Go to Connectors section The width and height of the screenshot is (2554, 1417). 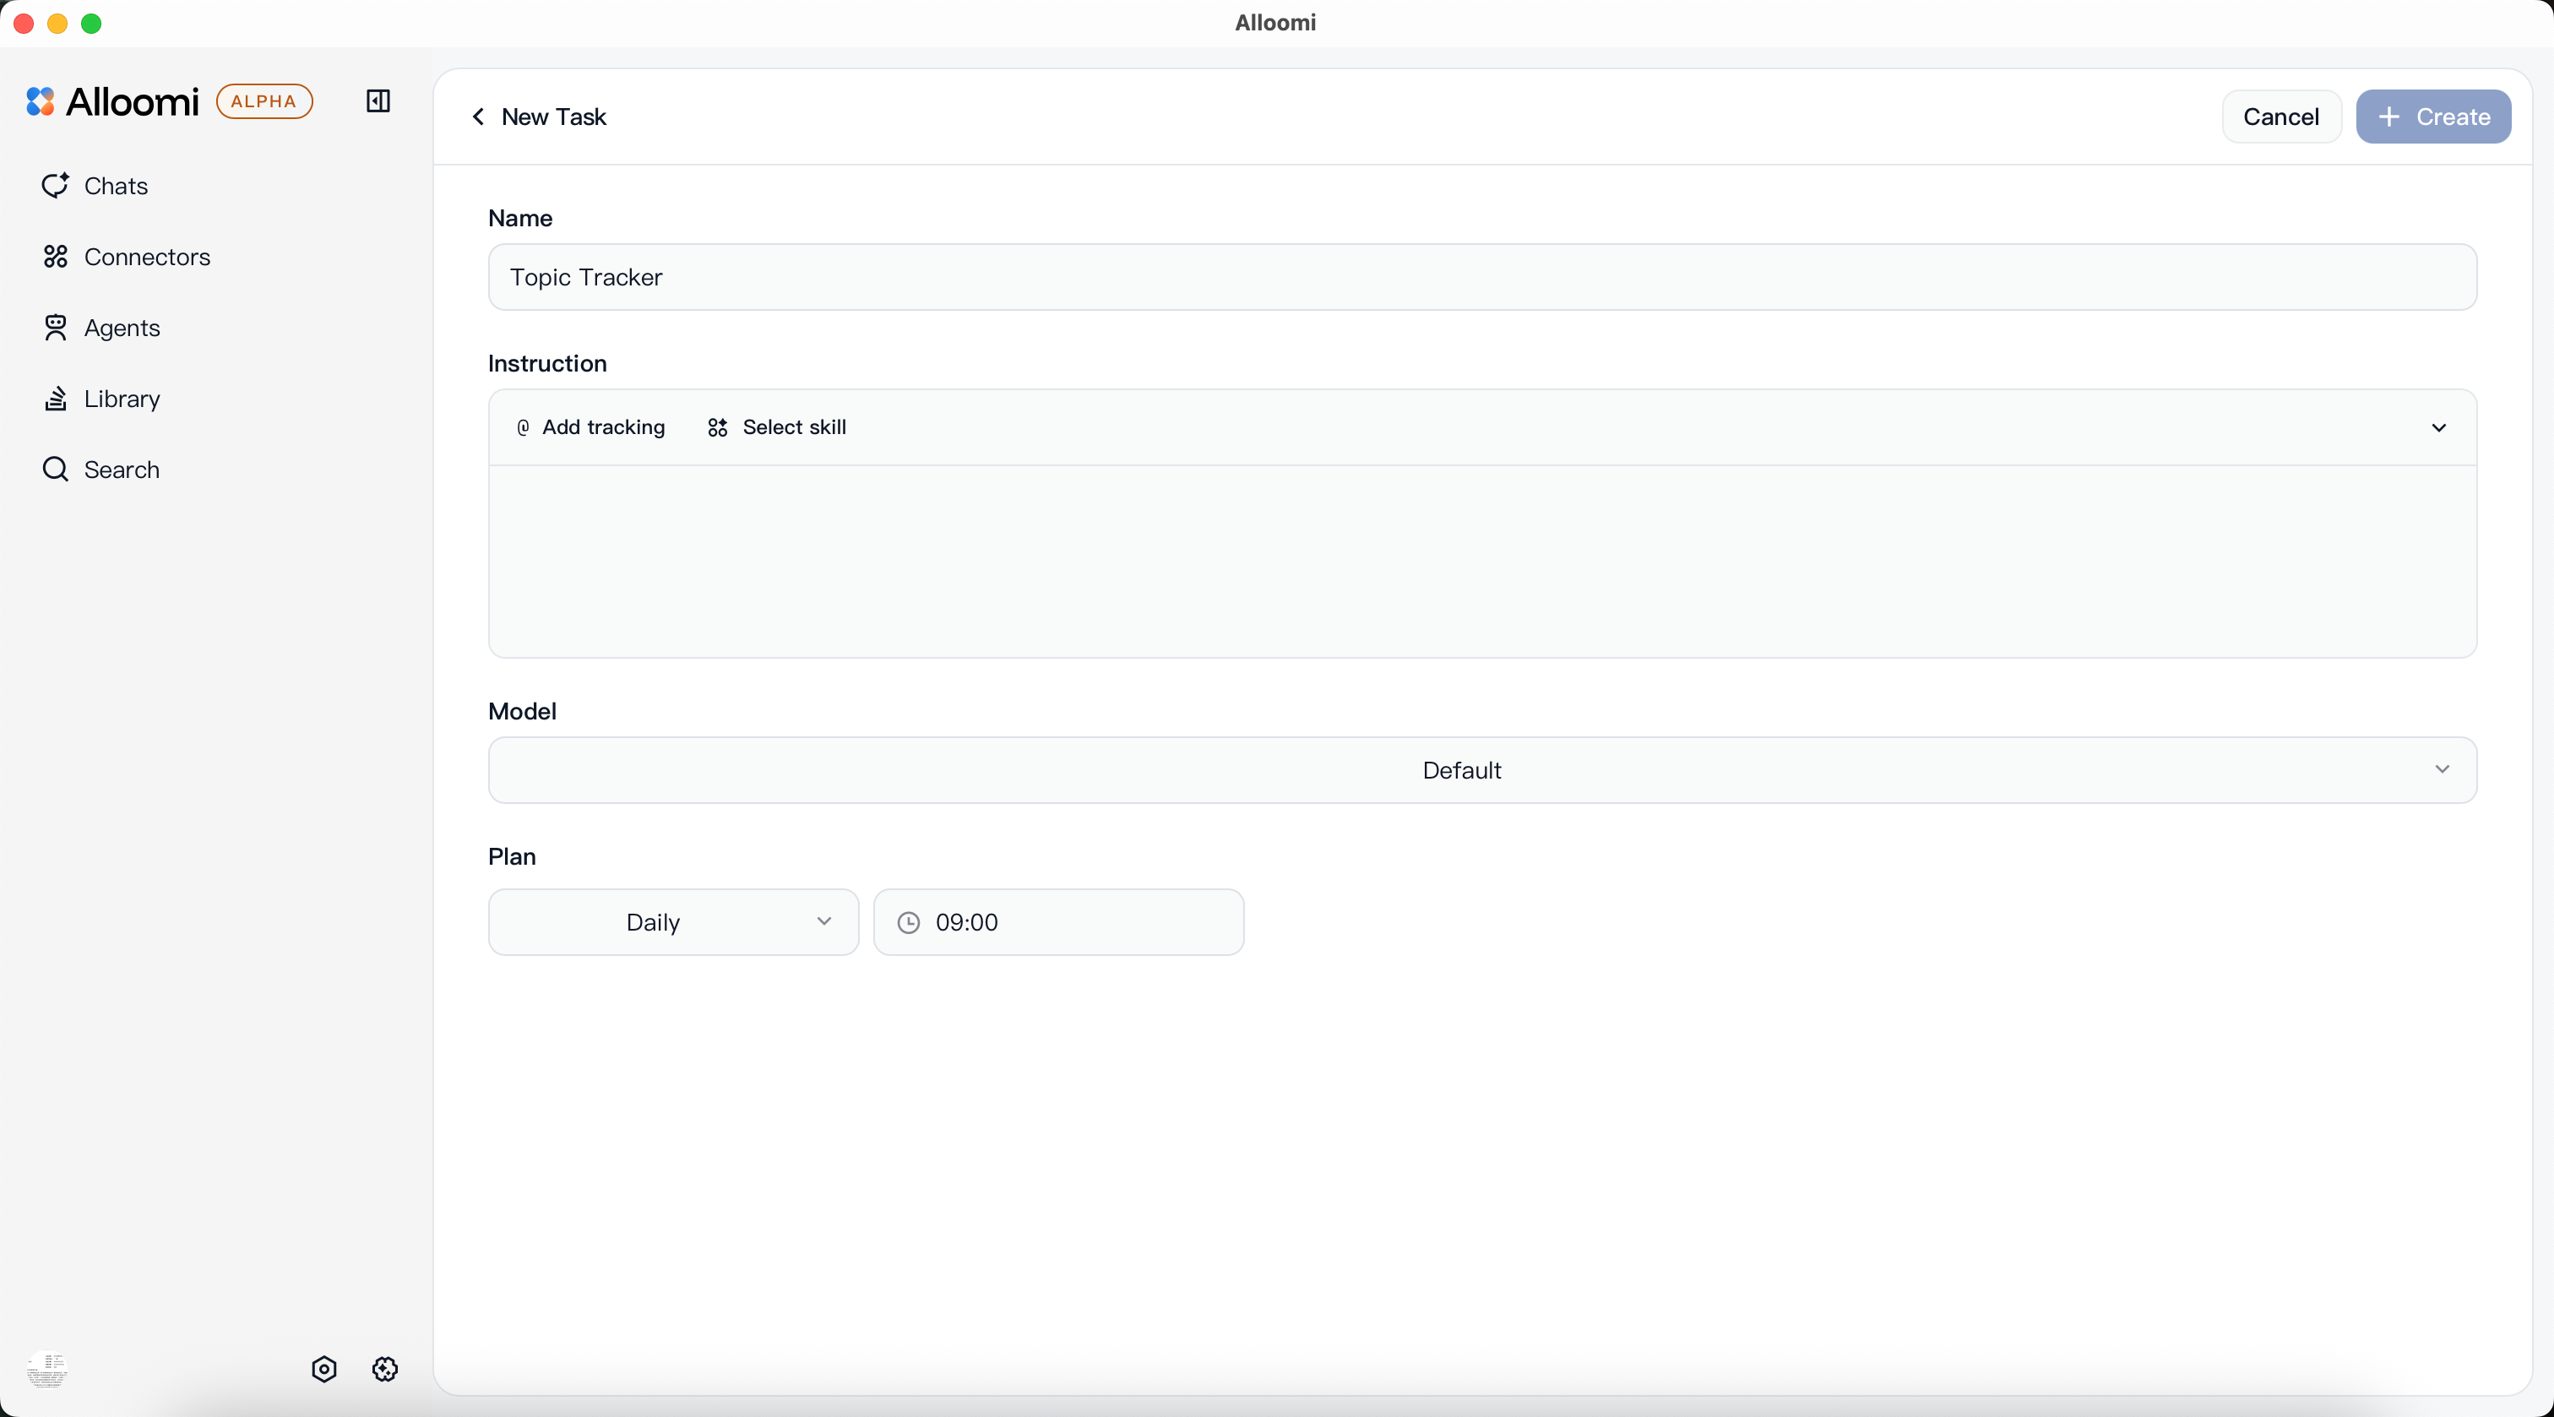click(x=147, y=257)
